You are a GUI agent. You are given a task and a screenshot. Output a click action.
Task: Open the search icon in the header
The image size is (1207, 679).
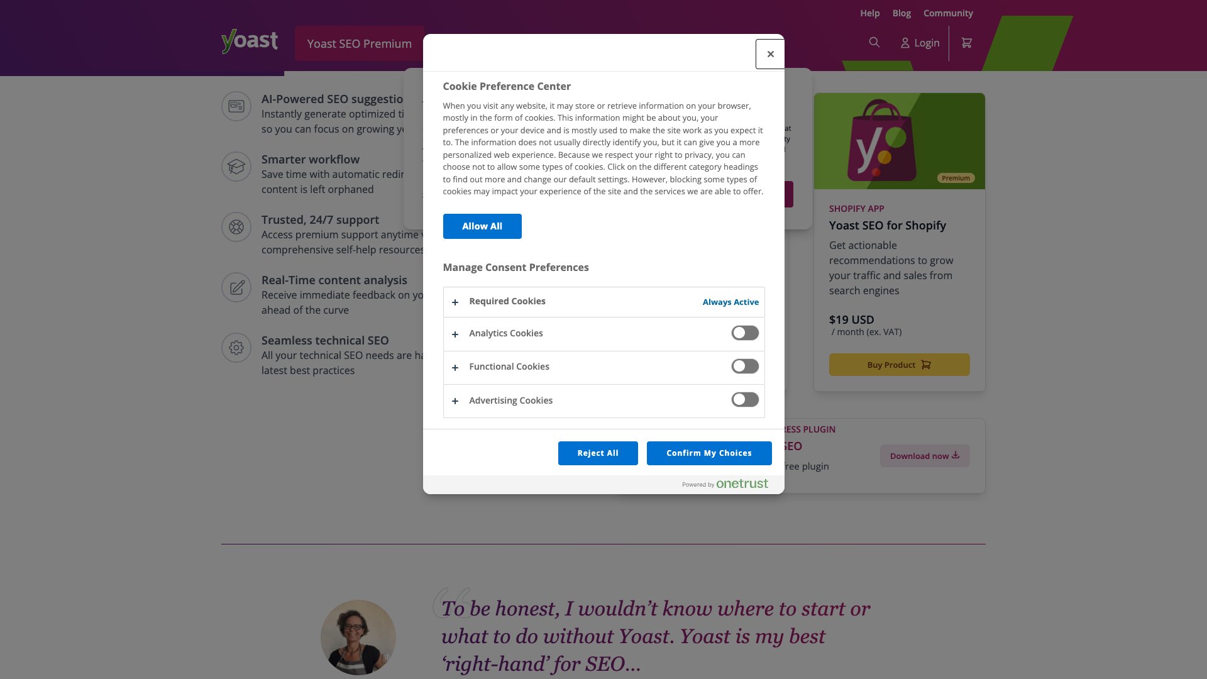(874, 42)
